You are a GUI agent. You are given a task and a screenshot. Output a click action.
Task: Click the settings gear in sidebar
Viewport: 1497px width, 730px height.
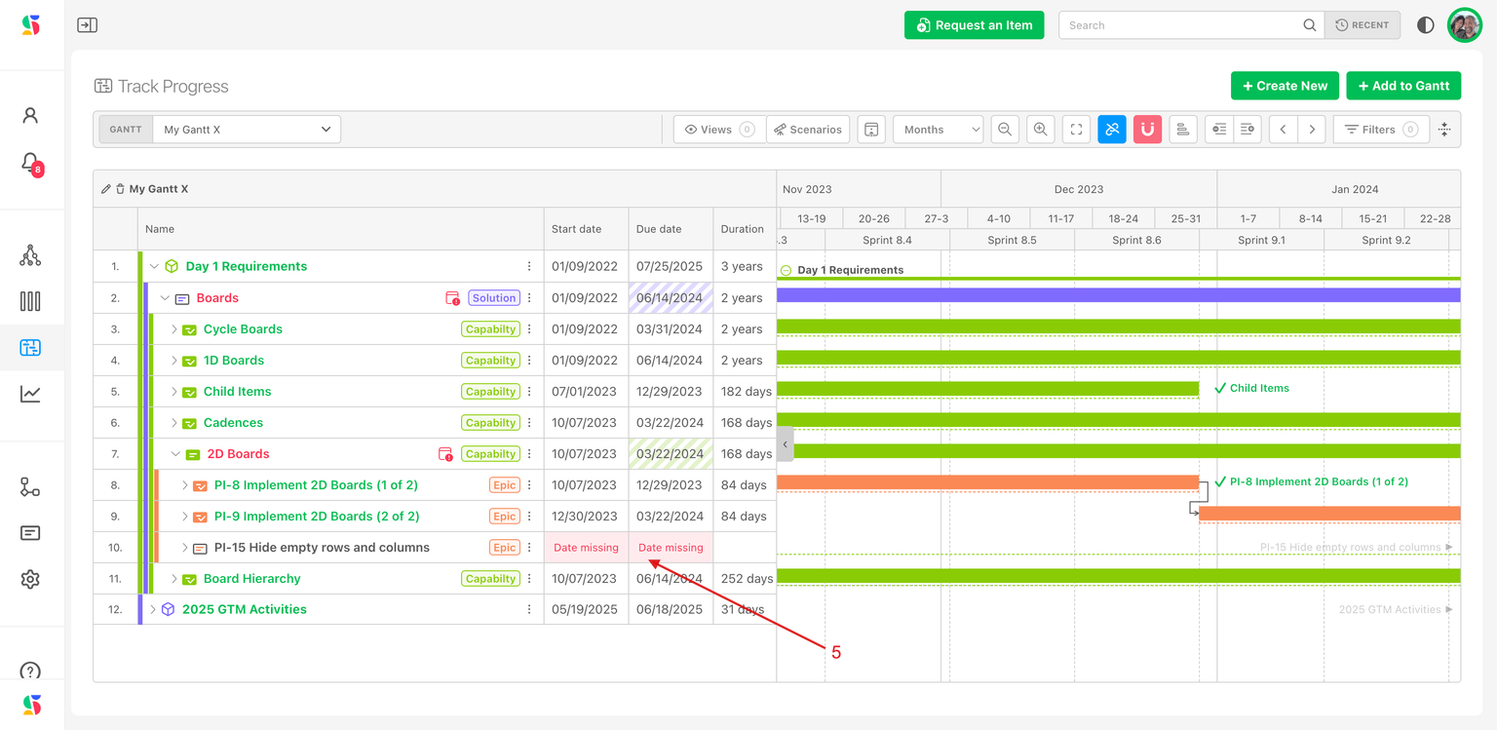(30, 579)
